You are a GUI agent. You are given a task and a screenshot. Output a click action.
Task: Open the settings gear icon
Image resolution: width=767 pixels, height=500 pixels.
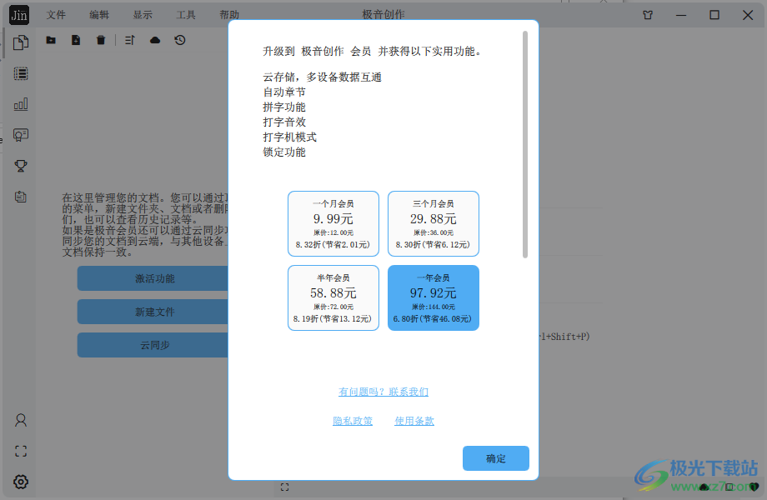(21, 482)
